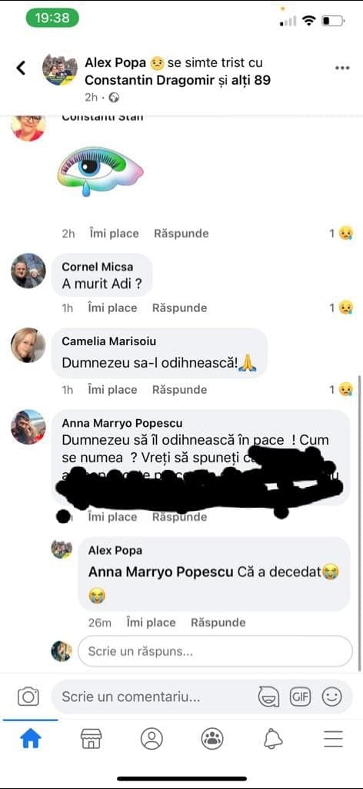Open sticker avatar icon in comment box
Screen dimensions: 363x789
268,697
